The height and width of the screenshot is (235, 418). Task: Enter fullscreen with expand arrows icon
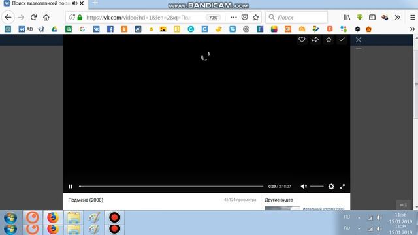coord(342,187)
